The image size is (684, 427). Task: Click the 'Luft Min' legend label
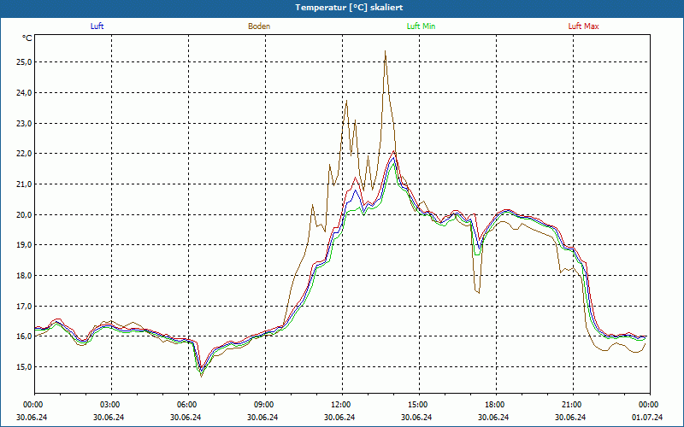tap(421, 26)
